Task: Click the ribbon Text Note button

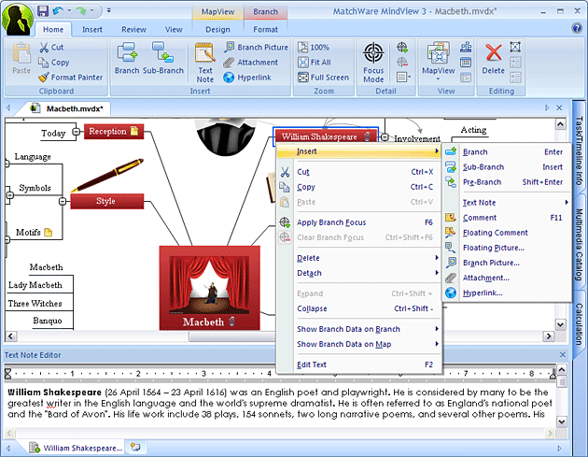Action: (x=205, y=63)
